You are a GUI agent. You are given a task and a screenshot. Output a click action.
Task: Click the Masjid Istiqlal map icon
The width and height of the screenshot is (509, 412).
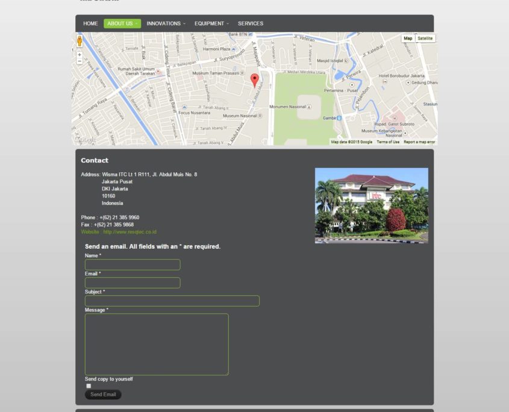(x=346, y=61)
